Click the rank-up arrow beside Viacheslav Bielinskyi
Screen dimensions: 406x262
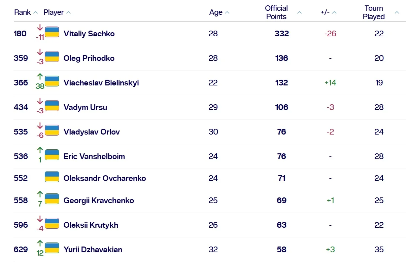pos(40,77)
